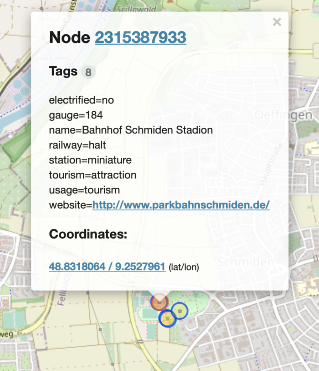The width and height of the screenshot is (319, 371).
Task: Visit the parkbahnschmiden.de website link
Action: click(x=181, y=205)
